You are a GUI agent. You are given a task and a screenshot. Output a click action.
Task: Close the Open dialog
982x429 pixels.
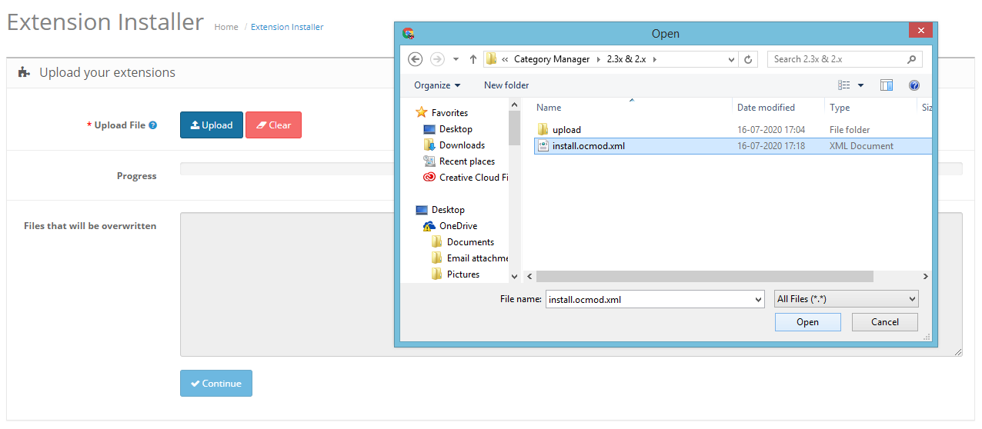pyautogui.click(x=920, y=30)
